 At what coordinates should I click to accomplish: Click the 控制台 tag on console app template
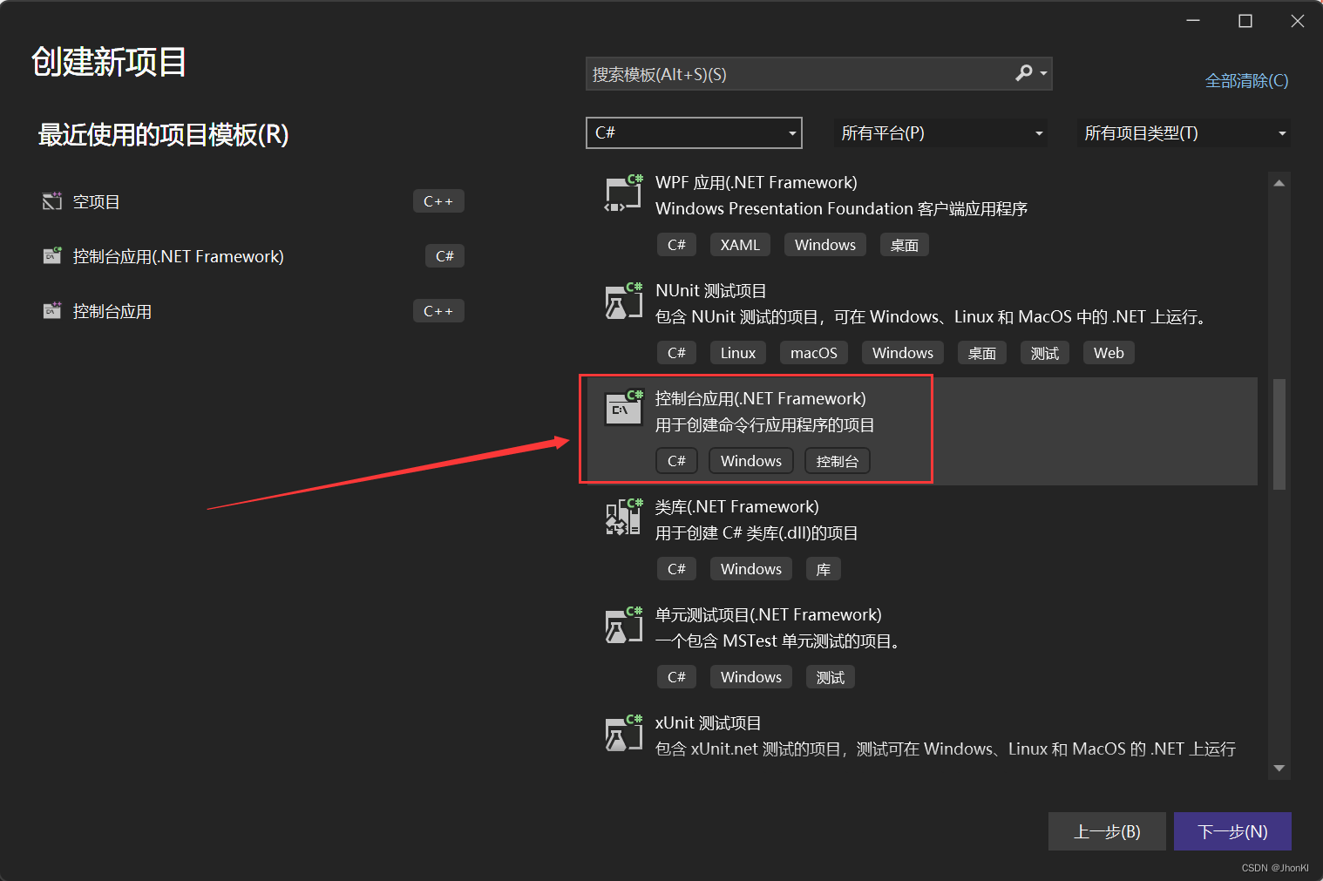[x=838, y=461]
